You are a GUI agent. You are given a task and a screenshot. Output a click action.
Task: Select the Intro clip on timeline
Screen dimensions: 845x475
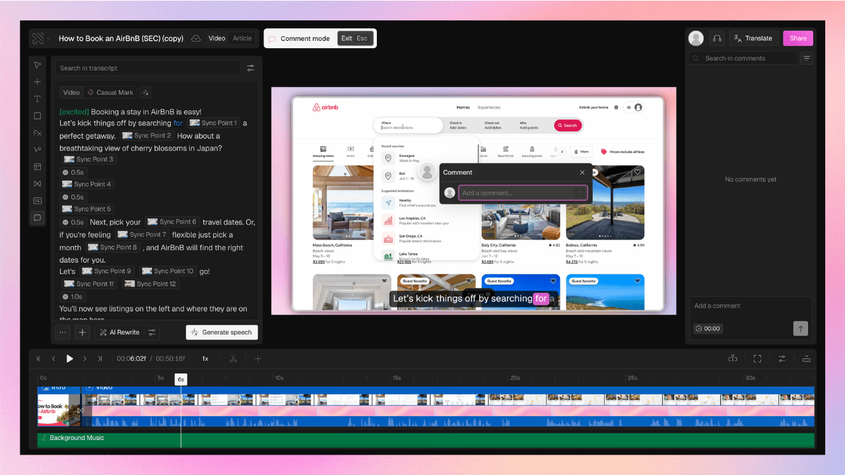click(59, 406)
